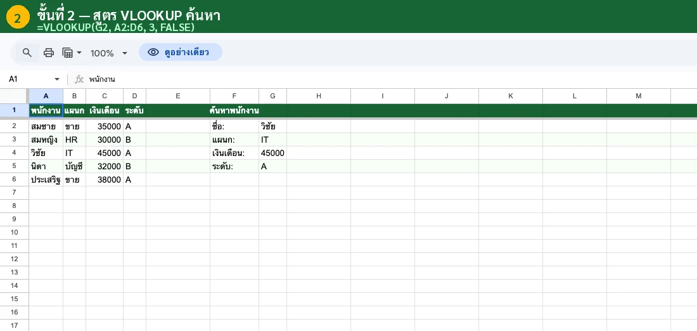Click salary cell 30000
The height and width of the screenshot is (331, 697).
click(x=105, y=140)
